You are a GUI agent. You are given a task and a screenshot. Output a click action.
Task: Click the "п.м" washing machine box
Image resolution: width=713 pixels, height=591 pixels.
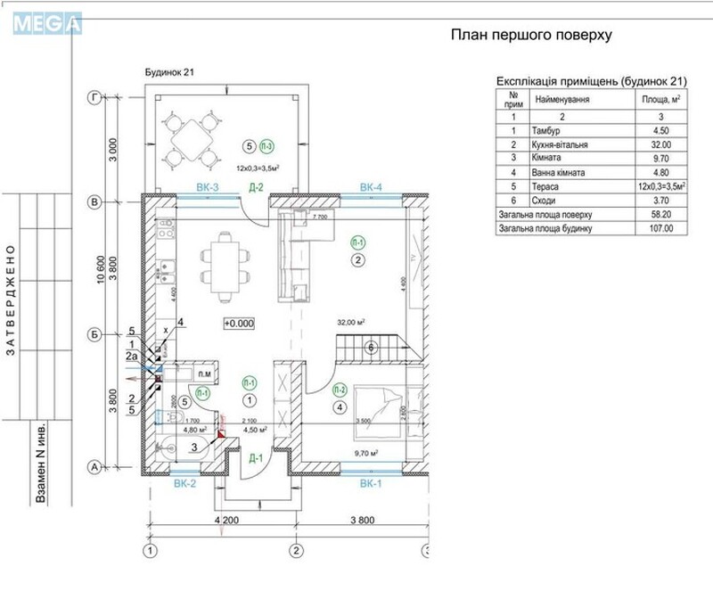[x=205, y=373]
